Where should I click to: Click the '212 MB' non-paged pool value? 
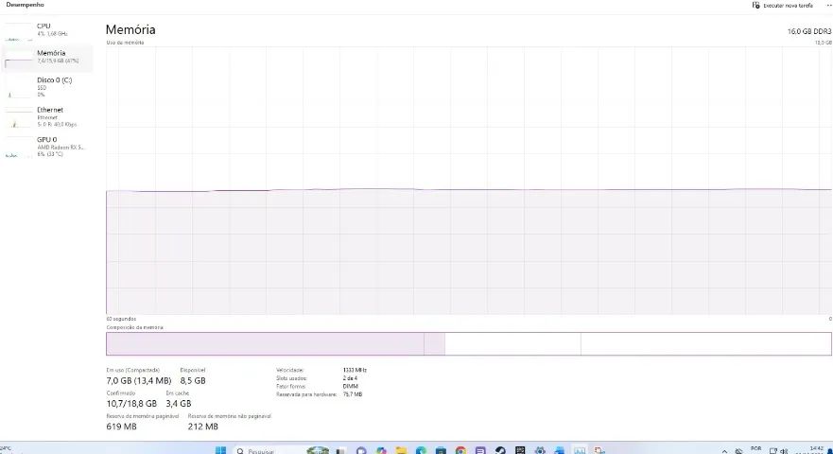click(x=203, y=427)
